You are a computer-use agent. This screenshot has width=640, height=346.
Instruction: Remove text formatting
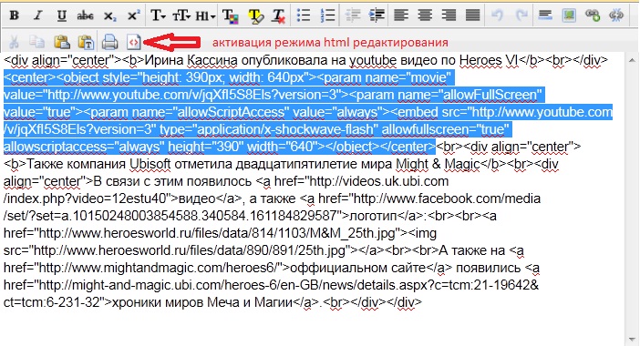pyautogui.click(x=279, y=15)
